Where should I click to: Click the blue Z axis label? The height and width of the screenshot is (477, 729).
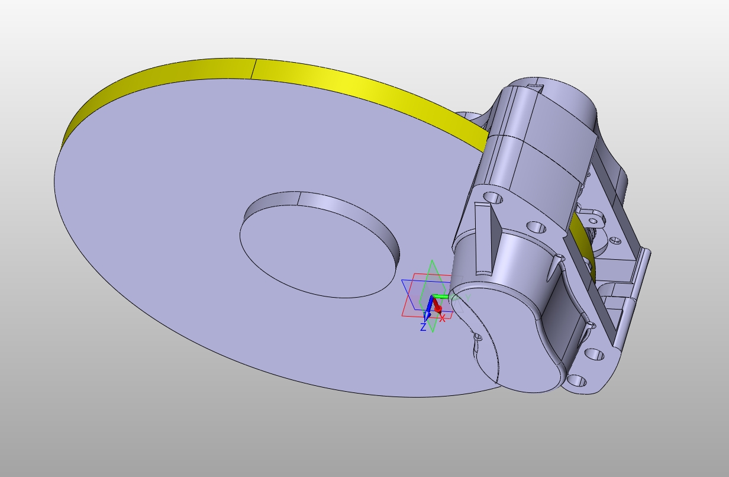[423, 327]
